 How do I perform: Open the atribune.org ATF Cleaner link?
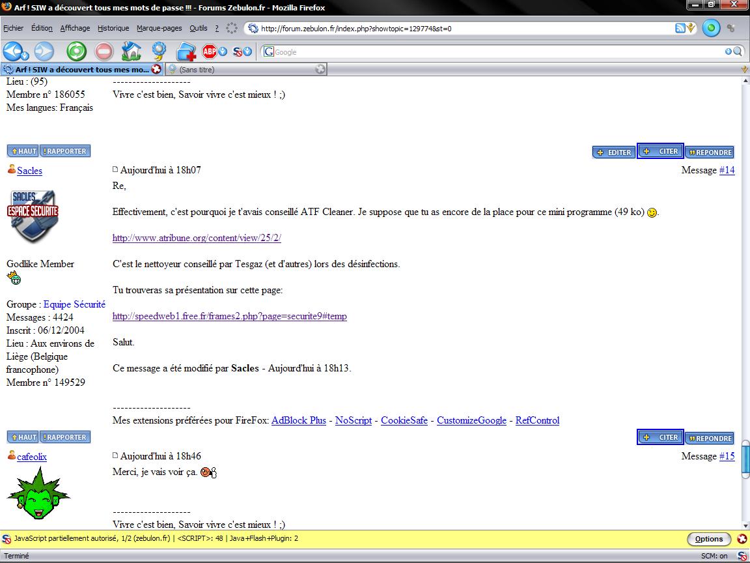point(197,238)
